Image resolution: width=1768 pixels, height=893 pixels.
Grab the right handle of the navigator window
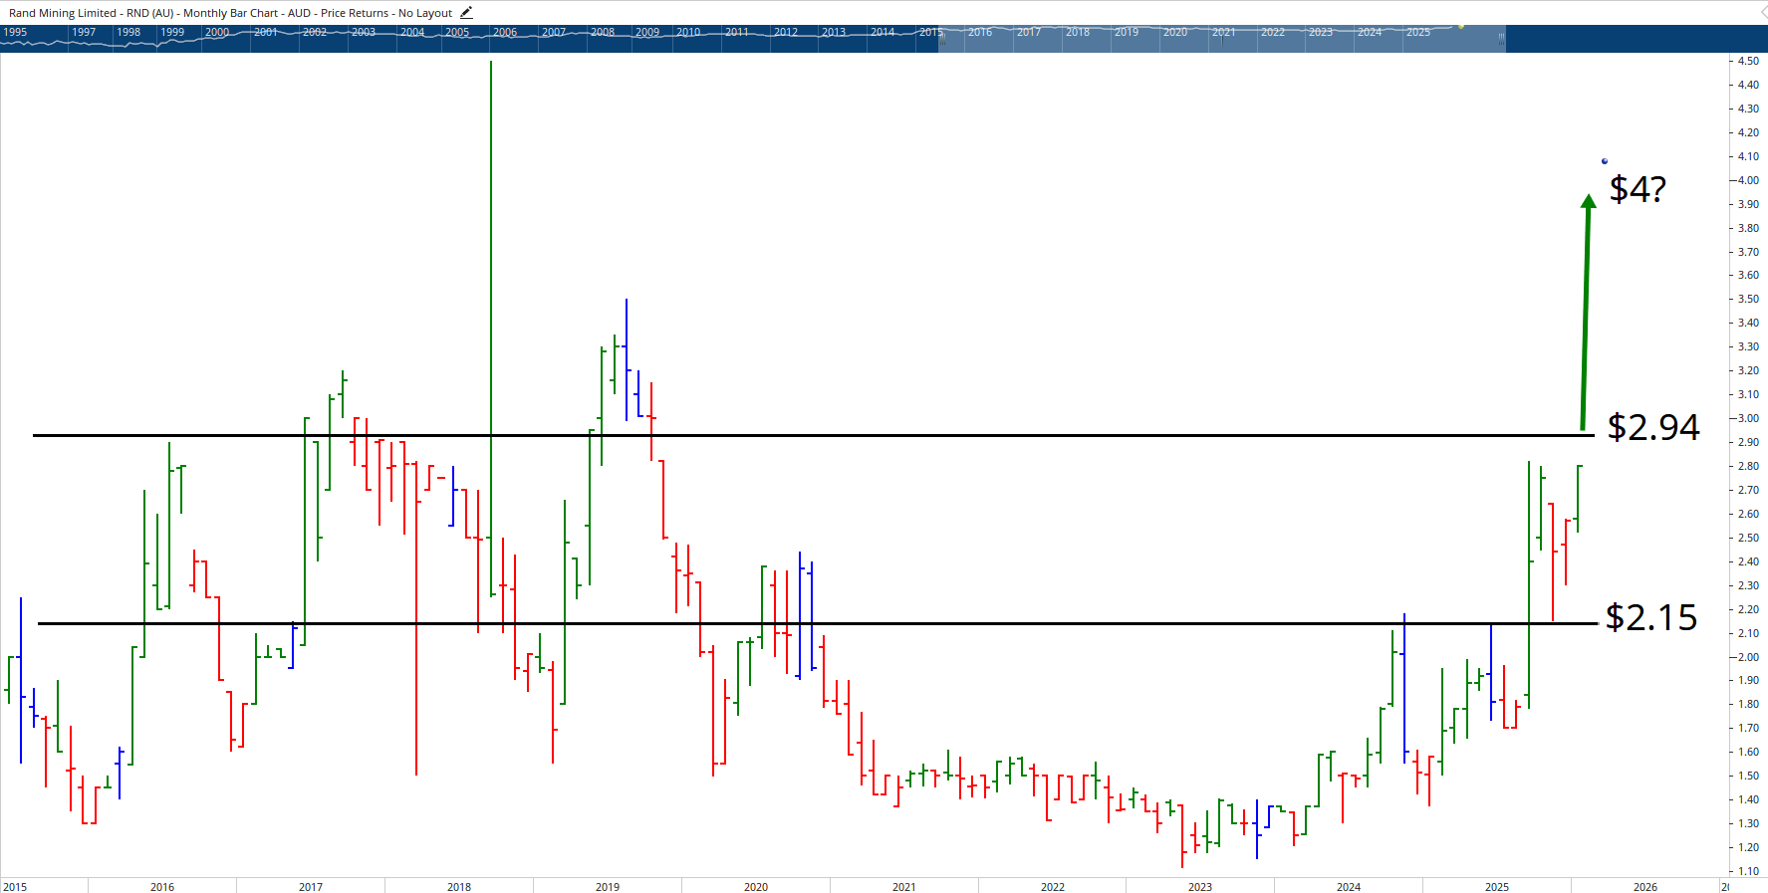click(x=1501, y=39)
